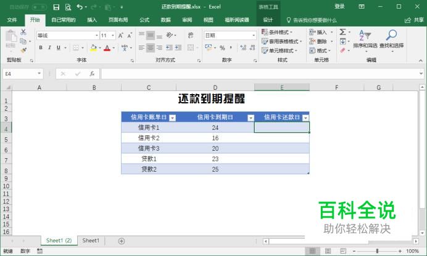The width and height of the screenshot is (427, 256).
Task: Click the Fill down icon
Action: 342,41
